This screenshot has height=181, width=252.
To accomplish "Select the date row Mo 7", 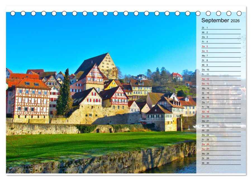I will pyautogui.click(x=221, y=56).
